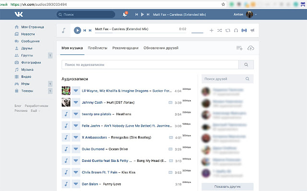Click the Поиск по аудиозаписям field
This screenshot has width=307, height=191.
[150, 64]
